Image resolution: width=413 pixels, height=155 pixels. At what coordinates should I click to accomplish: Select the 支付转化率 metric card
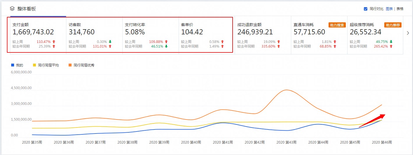pos(150,35)
